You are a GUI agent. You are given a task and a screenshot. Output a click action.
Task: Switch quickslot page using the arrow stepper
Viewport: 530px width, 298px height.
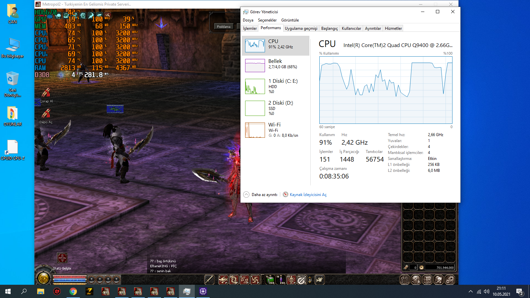click(x=310, y=280)
